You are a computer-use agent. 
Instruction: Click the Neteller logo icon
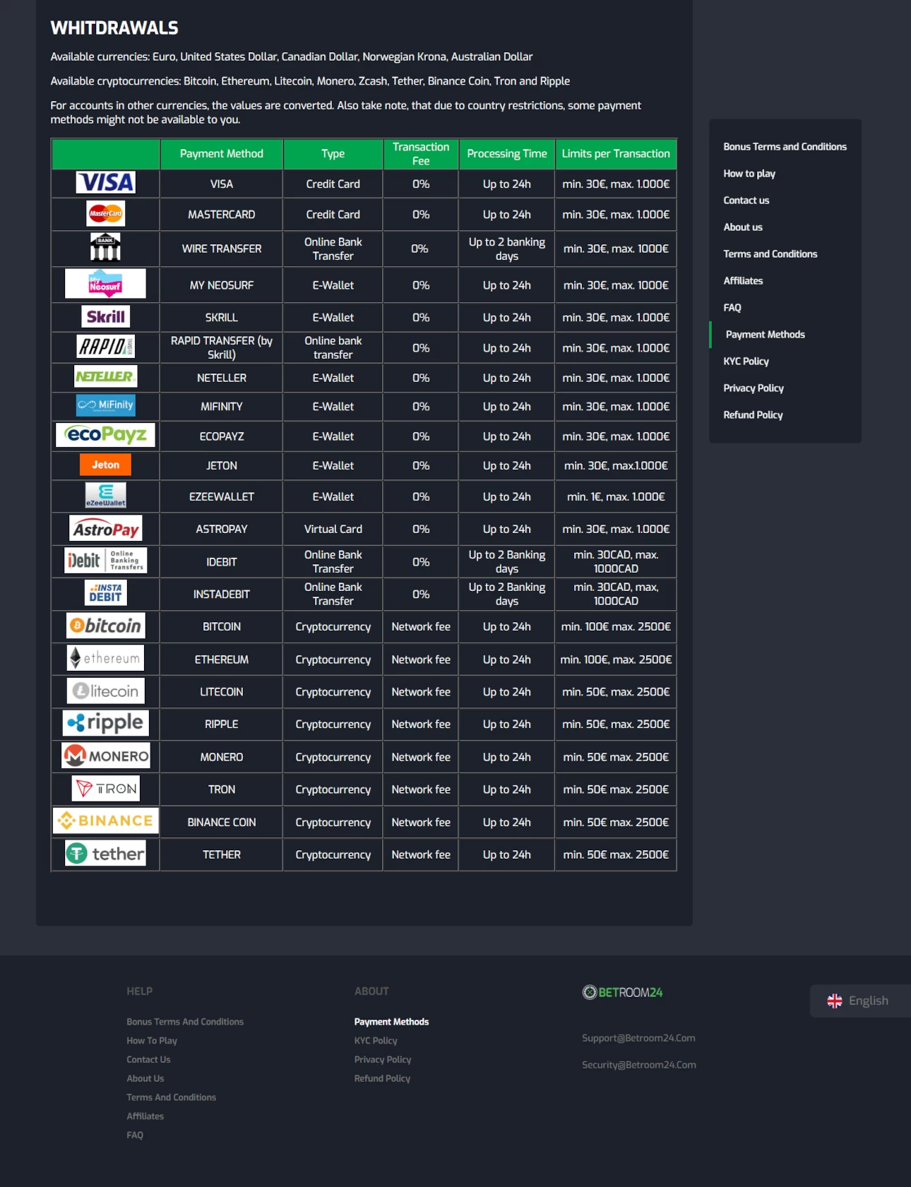click(x=105, y=376)
